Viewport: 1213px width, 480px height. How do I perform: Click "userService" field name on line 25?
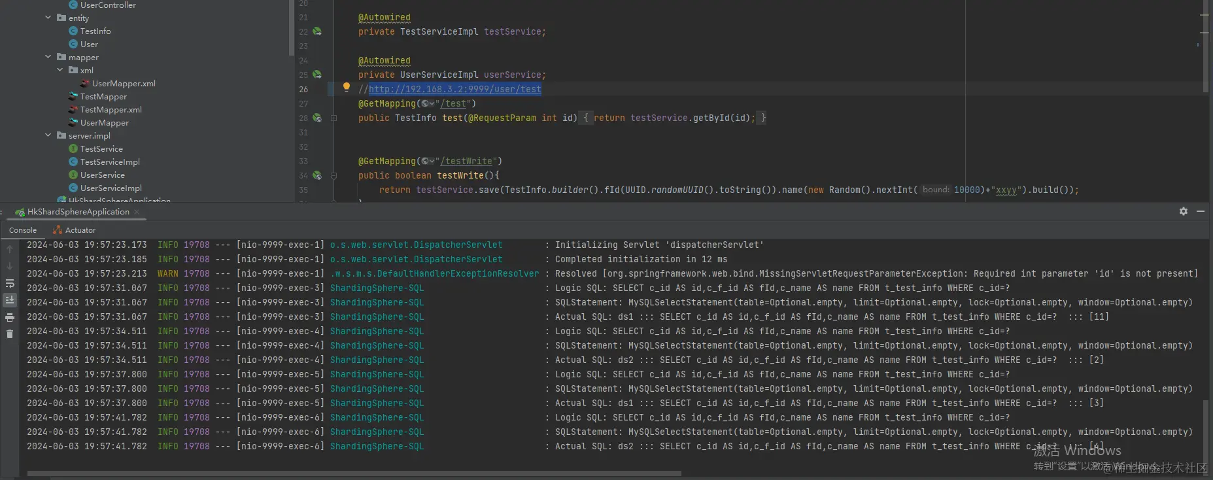point(513,75)
